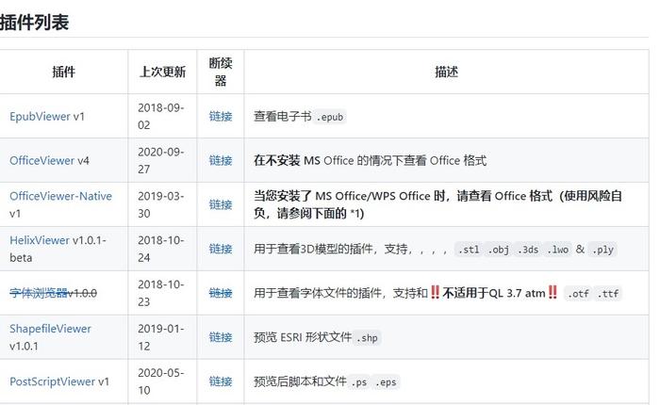660x405 pixels.
Task: Click the bold text 不适用于QL 3.7 atm
Action: pyautogui.click(x=494, y=293)
